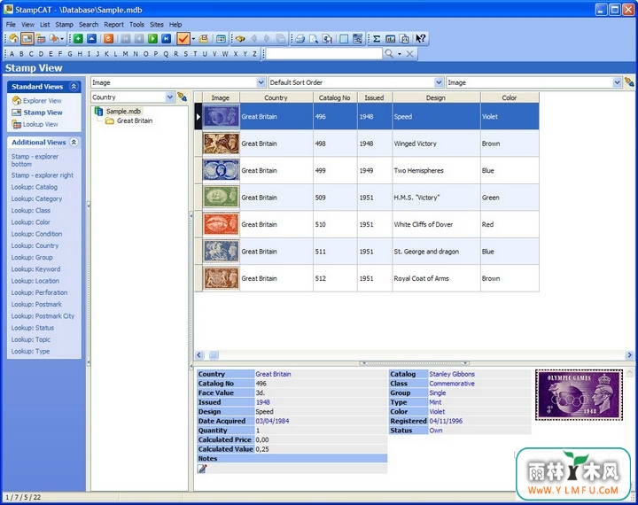Click the blue up-arrow edit record icon
Screen dimensions: 638x505
(92, 39)
